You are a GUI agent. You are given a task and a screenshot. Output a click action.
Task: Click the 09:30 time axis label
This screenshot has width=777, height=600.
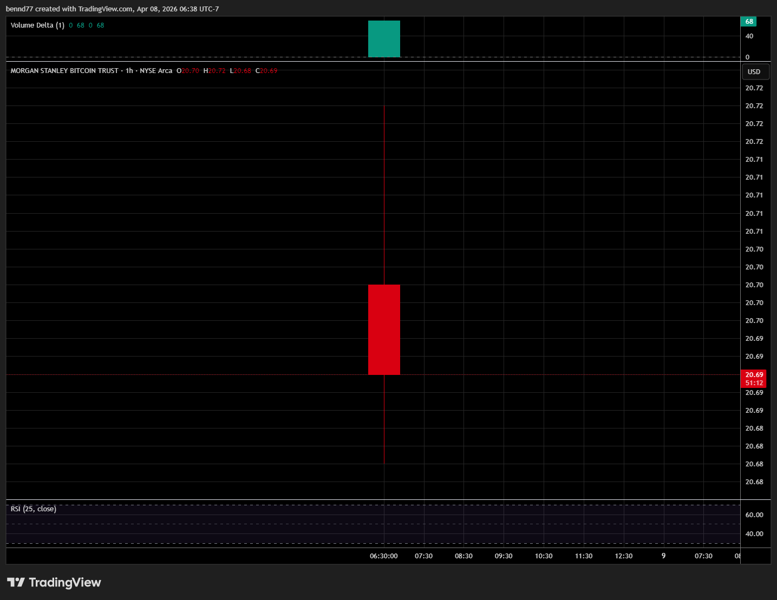tap(504, 556)
